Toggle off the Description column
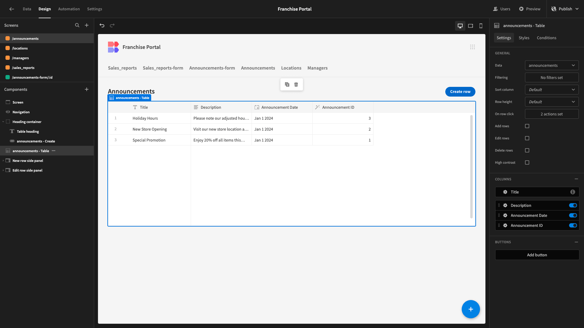The width and height of the screenshot is (584, 328). [x=573, y=206]
